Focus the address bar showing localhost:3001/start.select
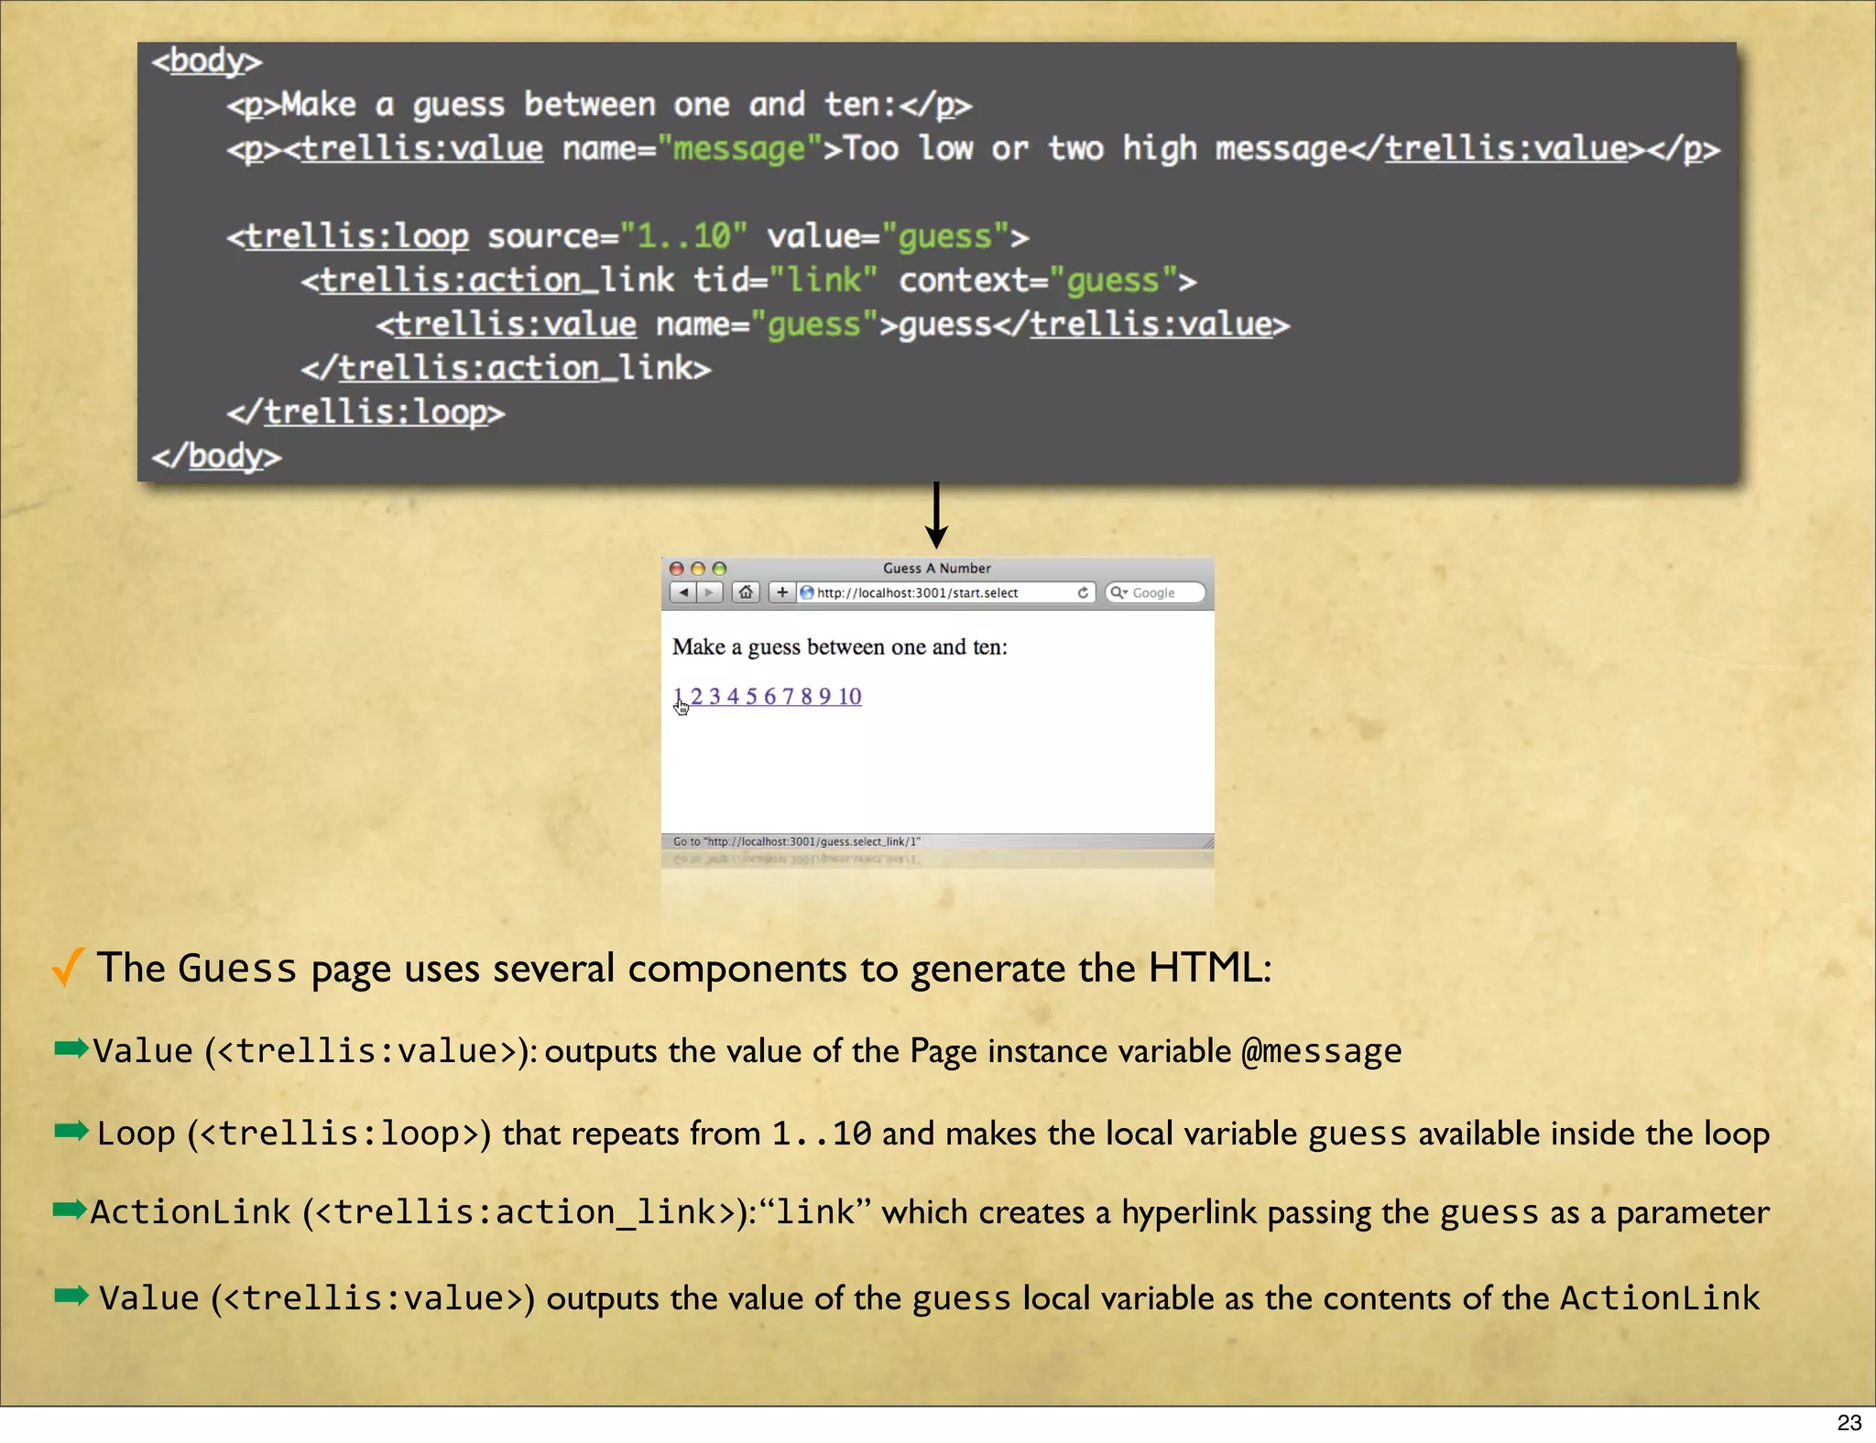 945,592
